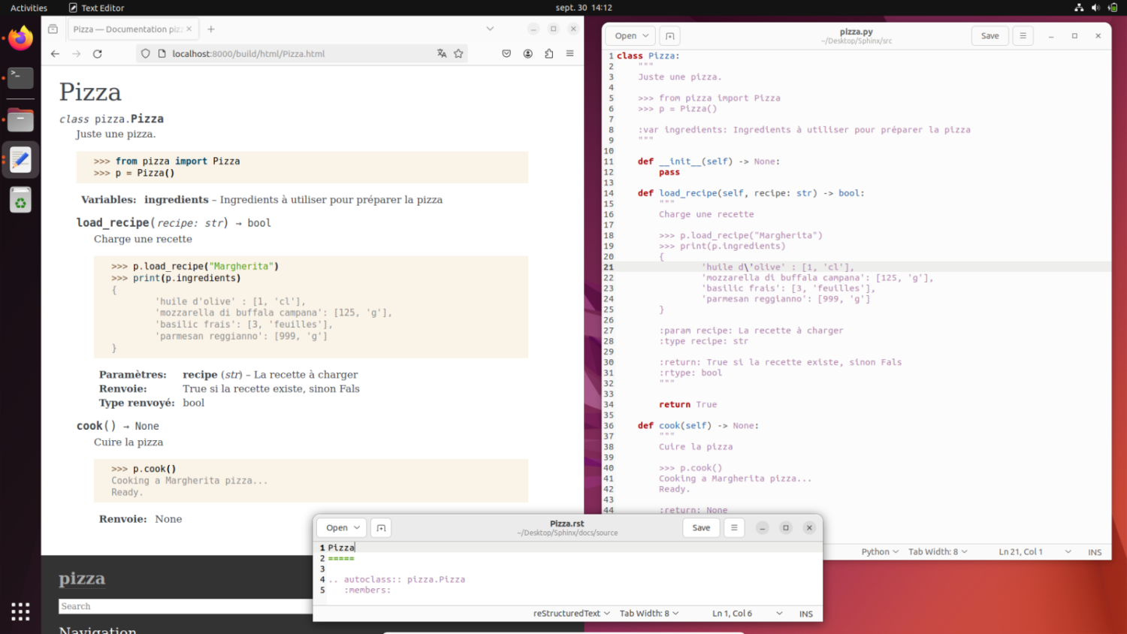The width and height of the screenshot is (1127, 634).
Task: Open Activities overview
Action: 29,8
